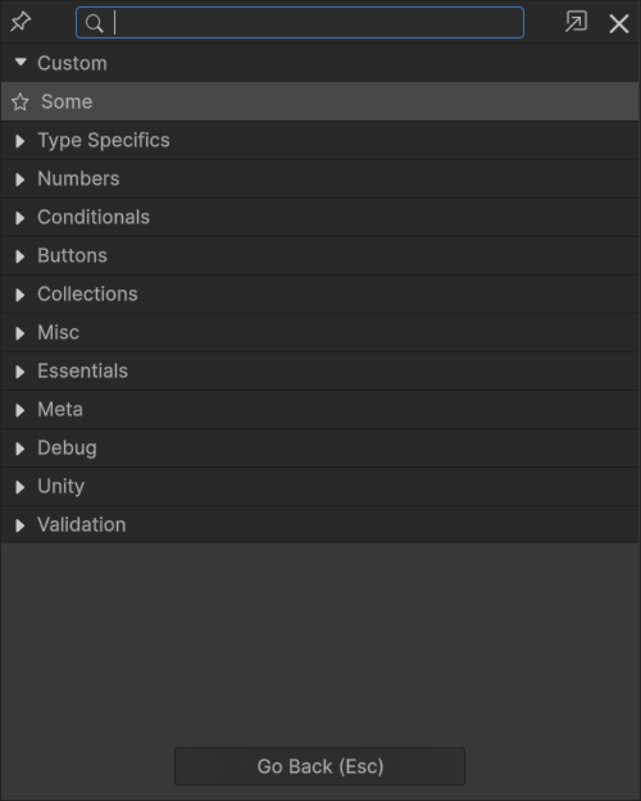641x801 pixels.
Task: Click the pin icon to pin the search window
Action: (x=20, y=22)
